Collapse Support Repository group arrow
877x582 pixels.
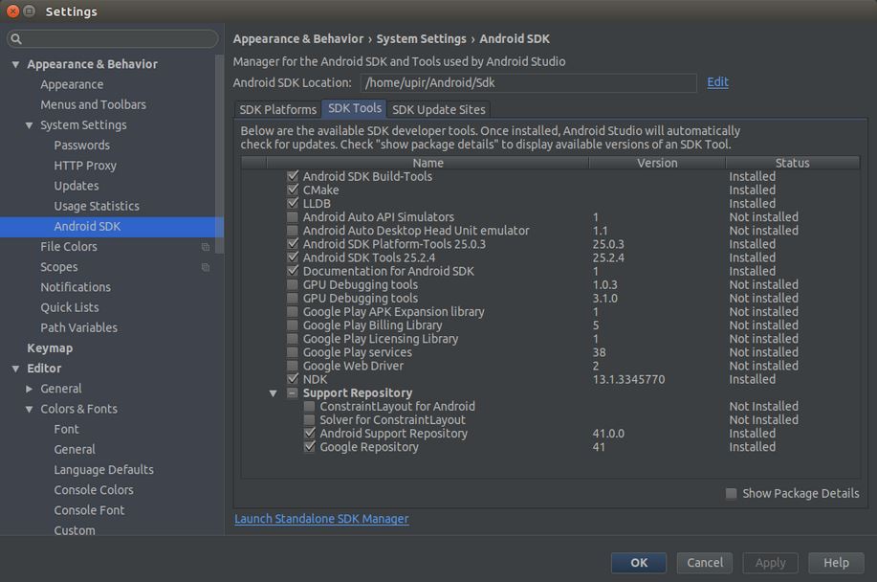click(273, 393)
